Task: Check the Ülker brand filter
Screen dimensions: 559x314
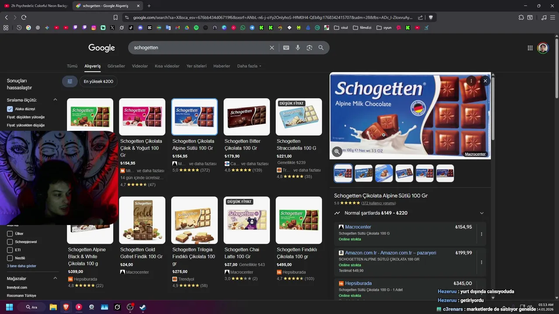Action: click(x=10, y=234)
